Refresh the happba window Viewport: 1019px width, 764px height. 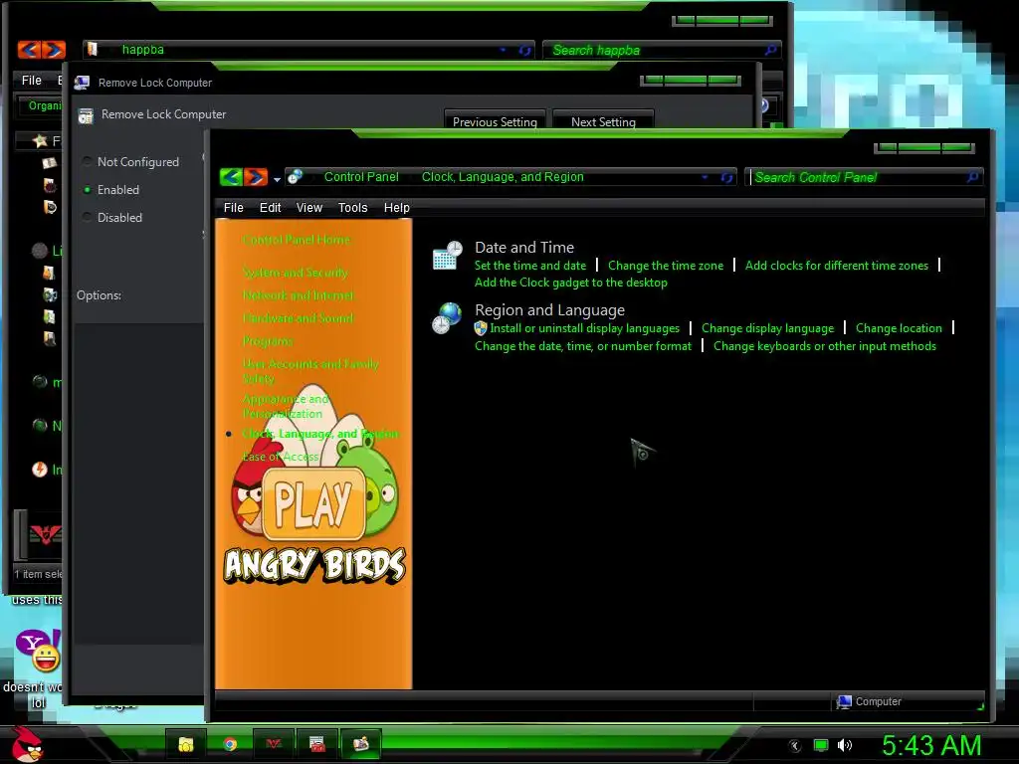click(x=524, y=50)
